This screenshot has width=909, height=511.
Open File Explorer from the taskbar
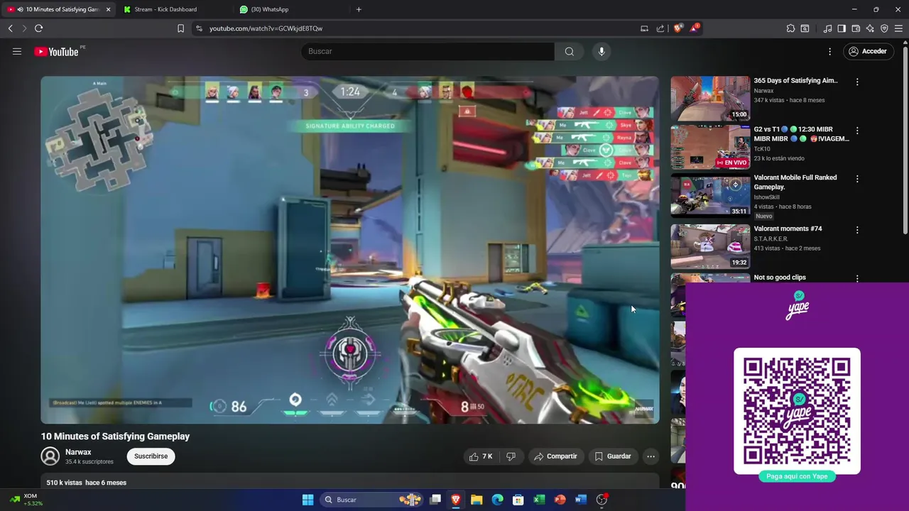click(477, 500)
